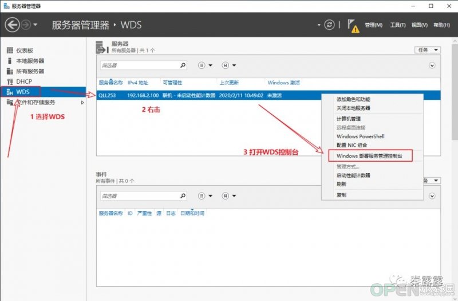Select WDS in the sidebar

click(x=44, y=92)
